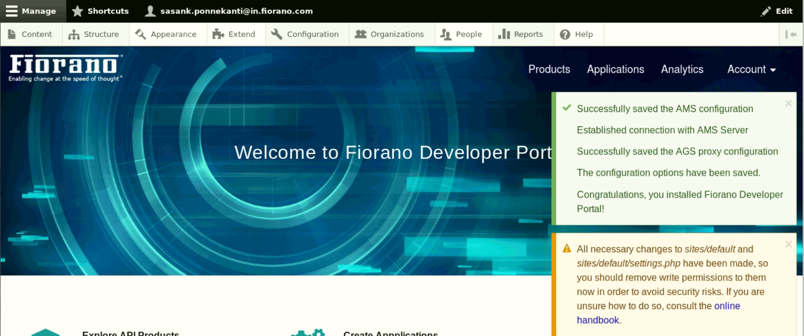804x336 pixels.
Task: Dismiss the green success notification
Action: click(788, 103)
